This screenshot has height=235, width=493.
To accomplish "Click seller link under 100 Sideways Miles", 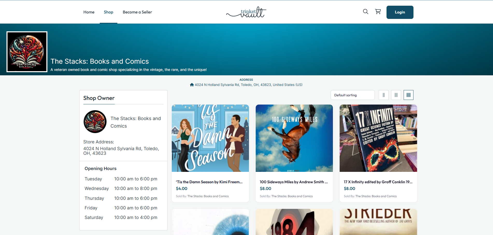I will pyautogui.click(x=292, y=196).
